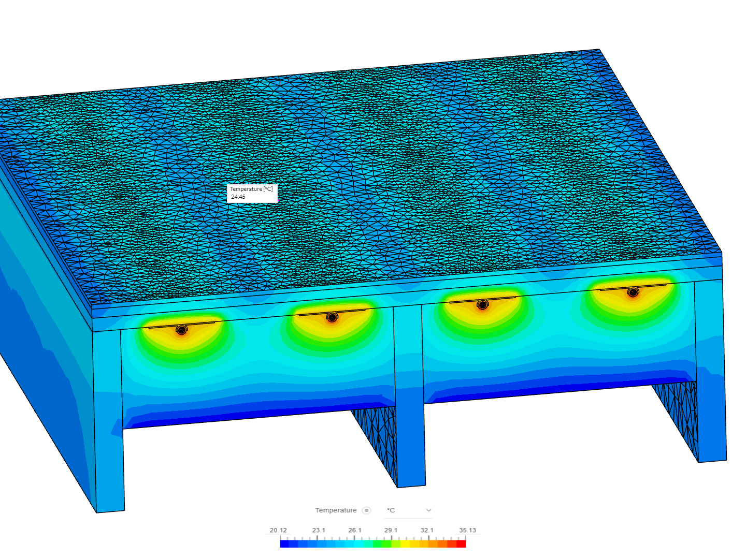The width and height of the screenshot is (746, 559).
Task: Select the first heat source marker on the left
Action: tap(181, 330)
